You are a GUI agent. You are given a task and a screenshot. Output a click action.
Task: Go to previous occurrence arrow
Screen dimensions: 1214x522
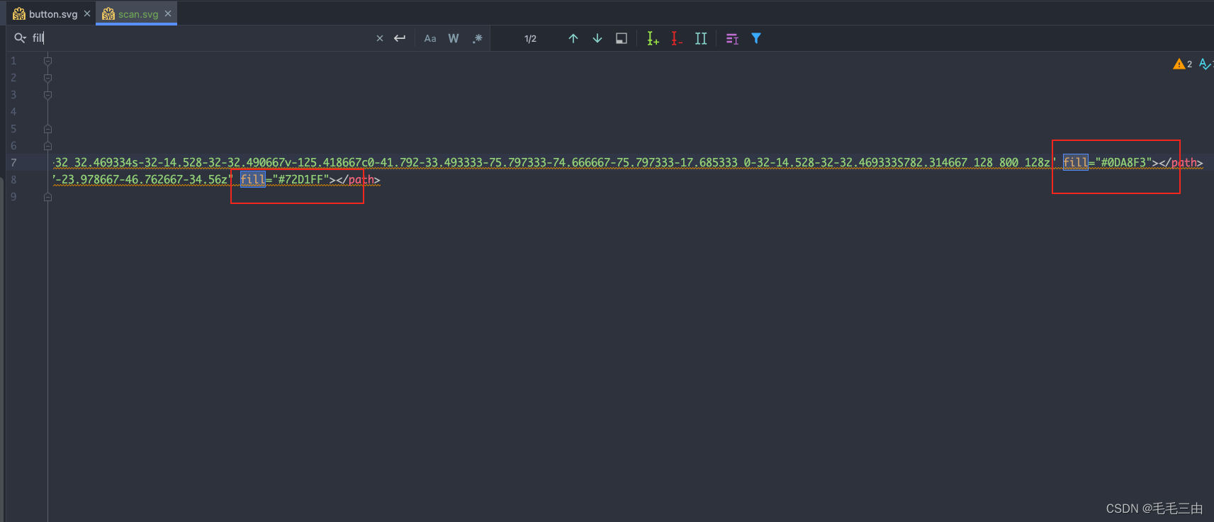pyautogui.click(x=573, y=38)
